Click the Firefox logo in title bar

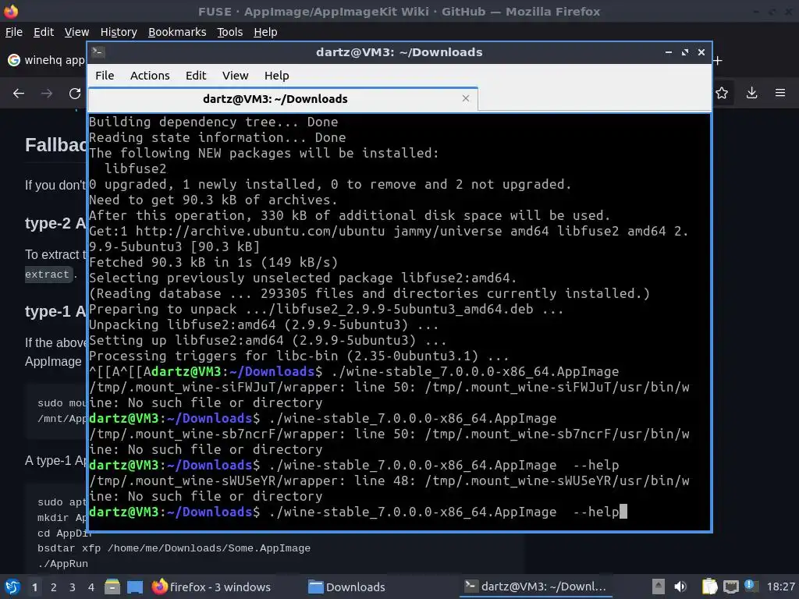[11, 11]
